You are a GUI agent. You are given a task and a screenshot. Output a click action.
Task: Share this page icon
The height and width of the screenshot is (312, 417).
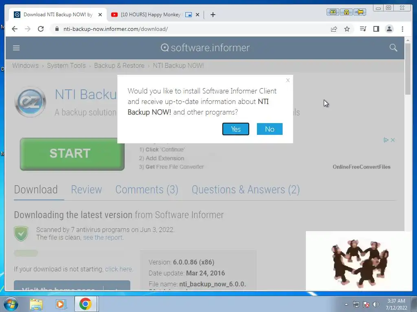[334, 29]
